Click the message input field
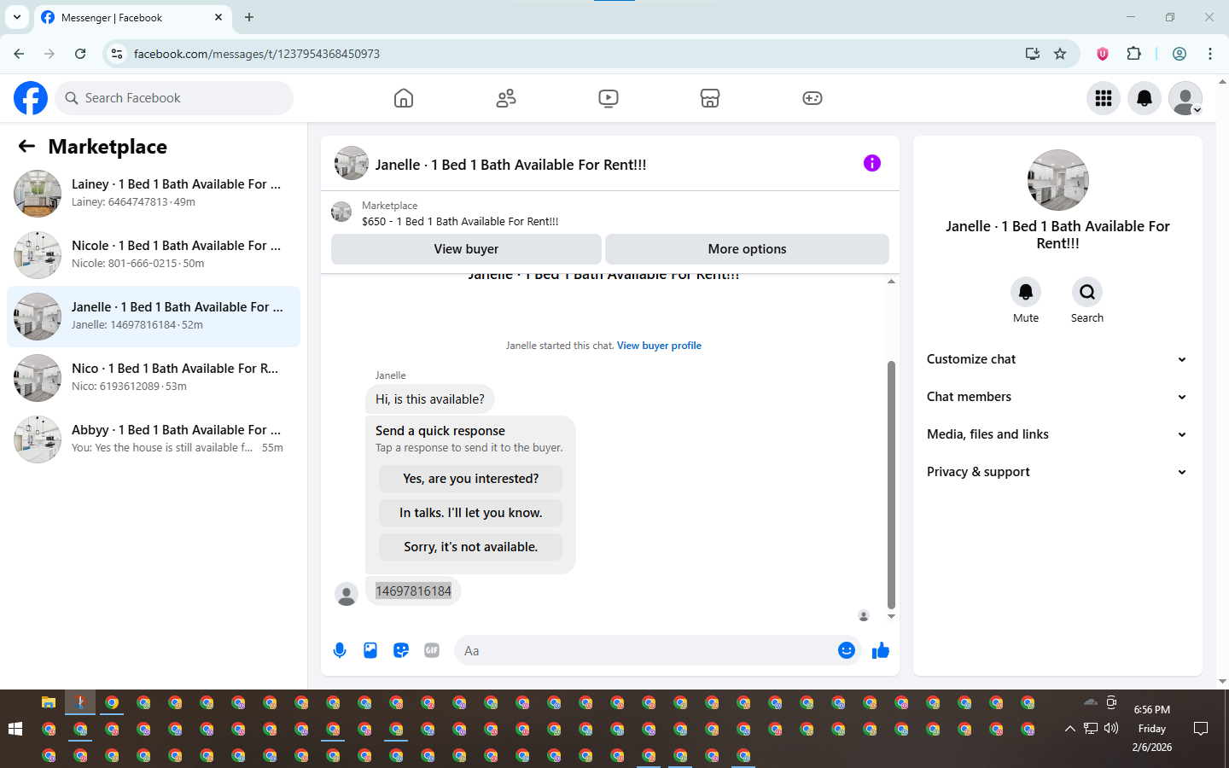Image resolution: width=1229 pixels, height=768 pixels. [x=644, y=650]
